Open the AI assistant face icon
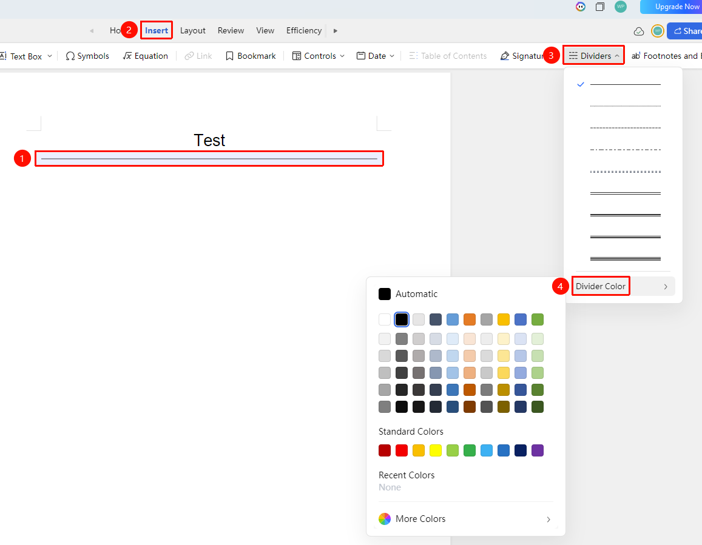Image resolution: width=702 pixels, height=545 pixels. (x=581, y=7)
